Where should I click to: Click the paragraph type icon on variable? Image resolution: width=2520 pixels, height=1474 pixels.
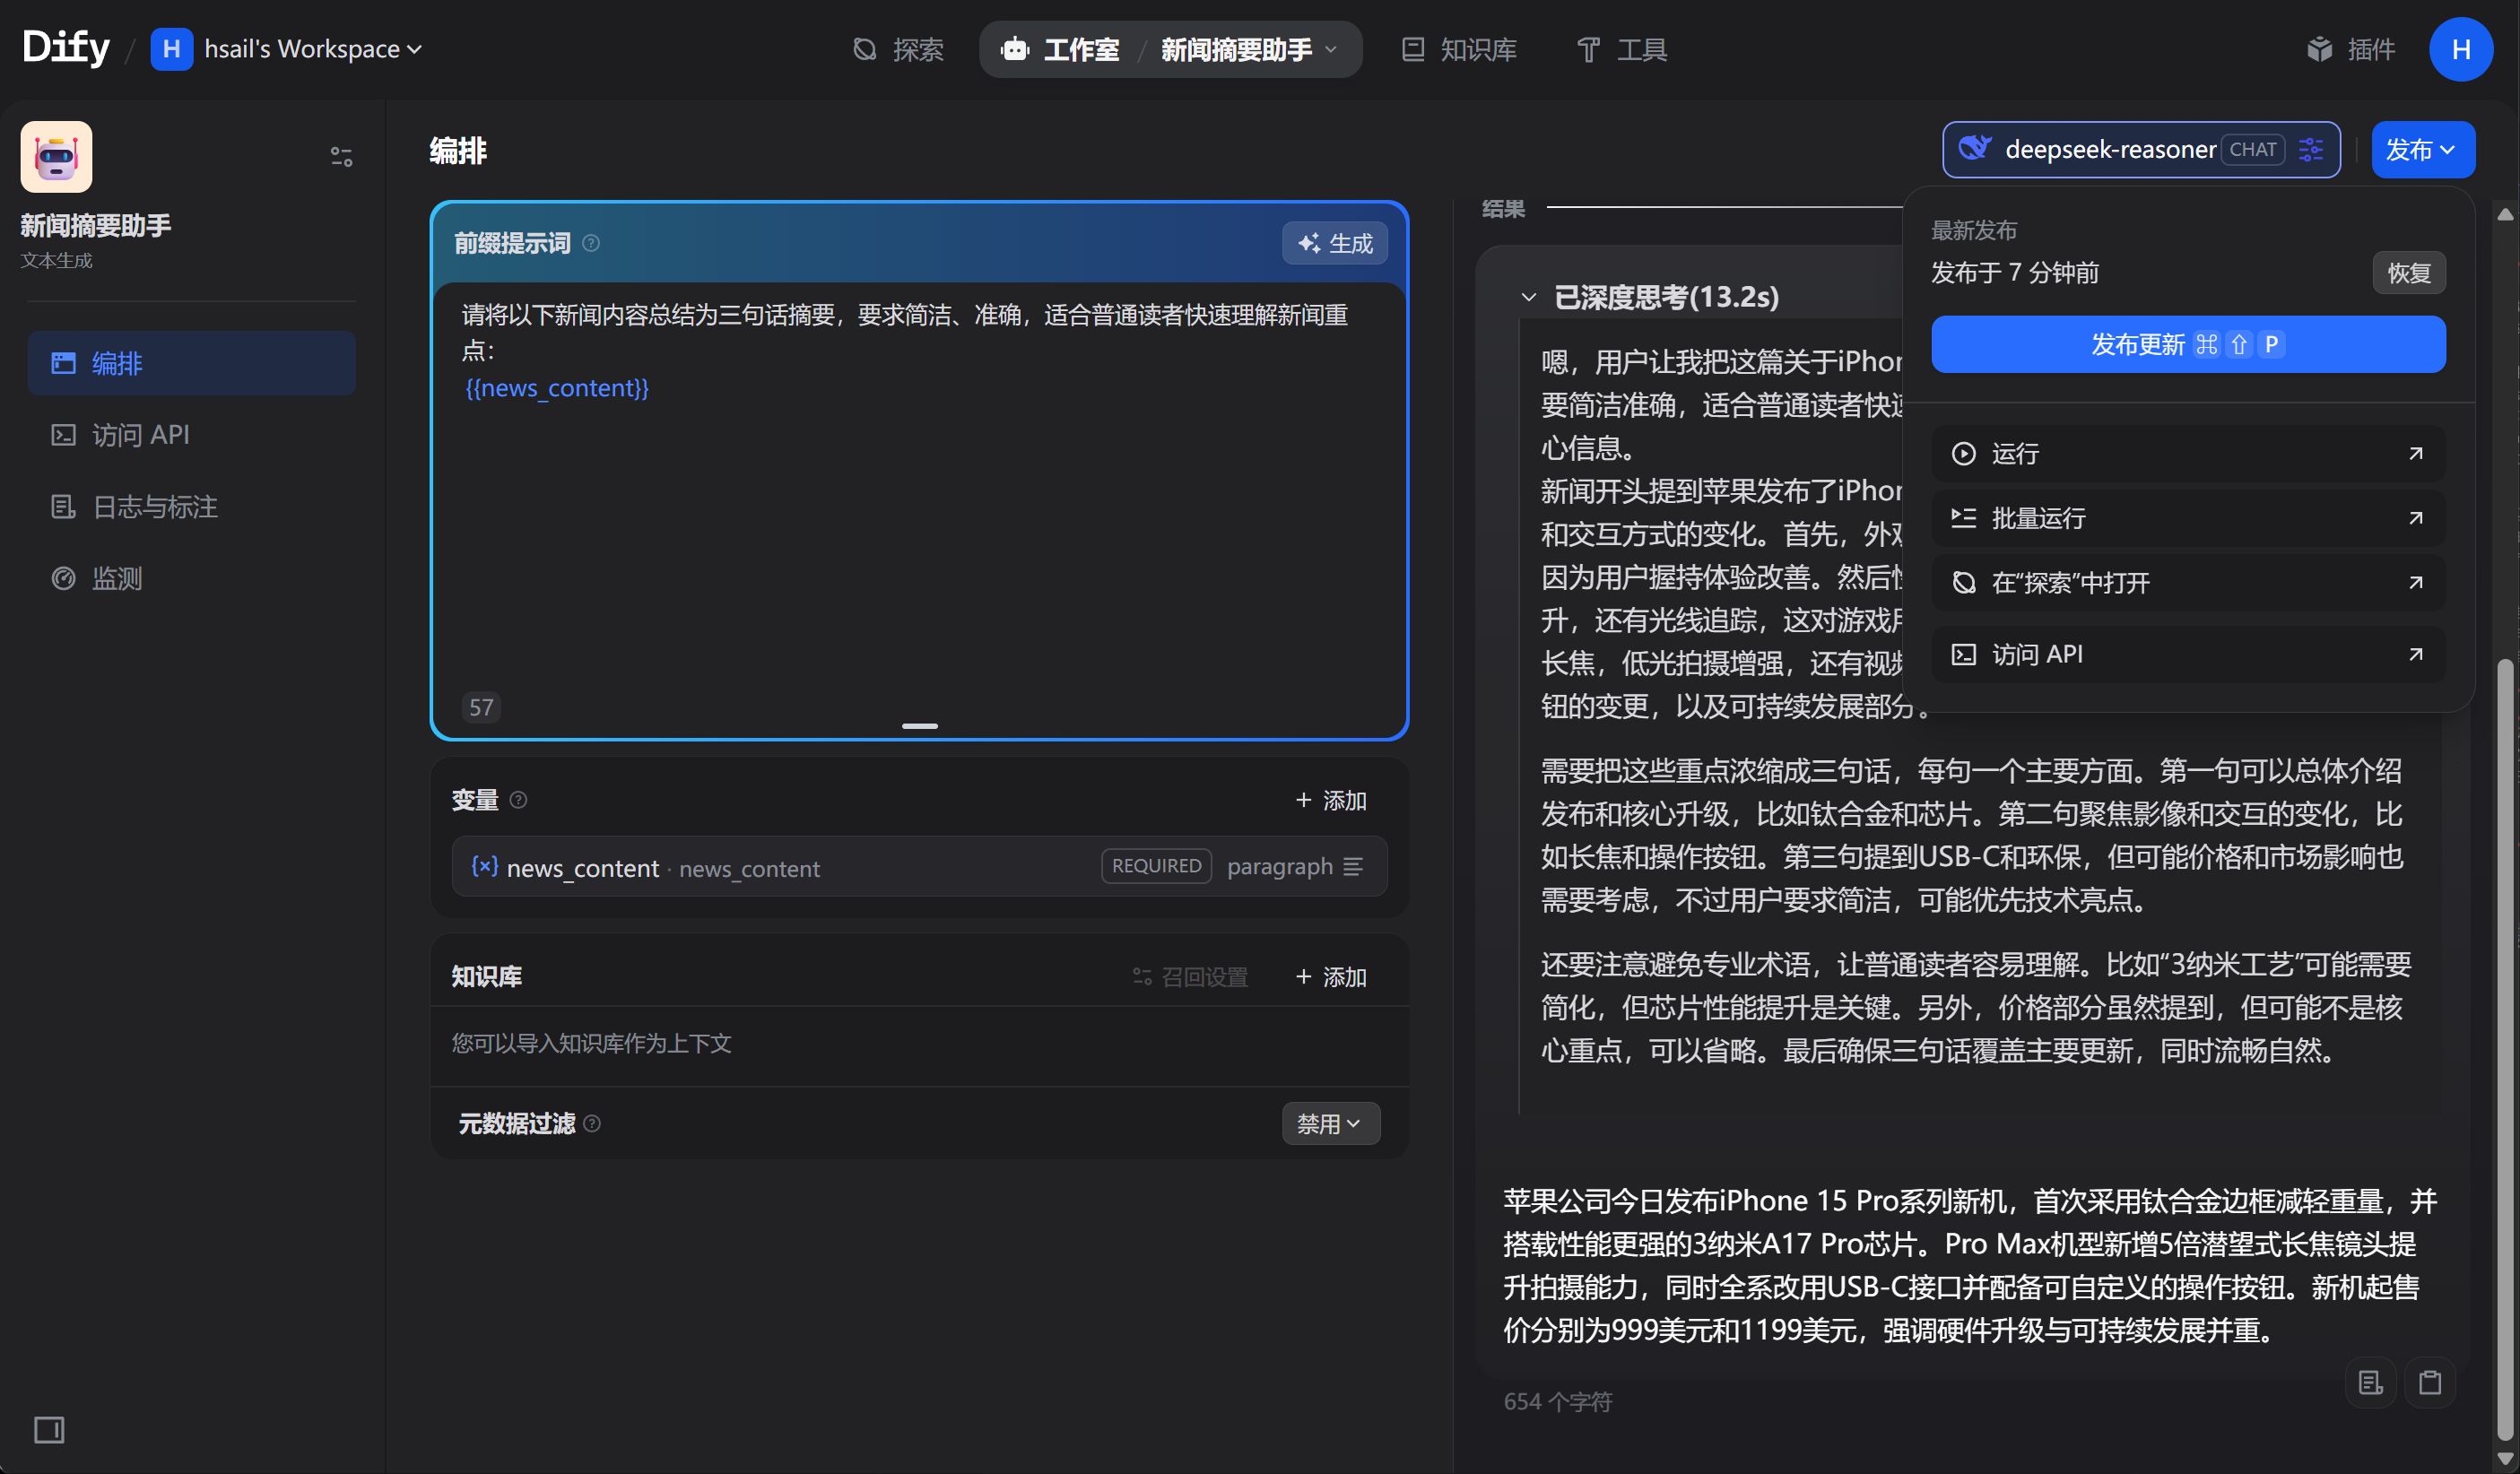1354,867
